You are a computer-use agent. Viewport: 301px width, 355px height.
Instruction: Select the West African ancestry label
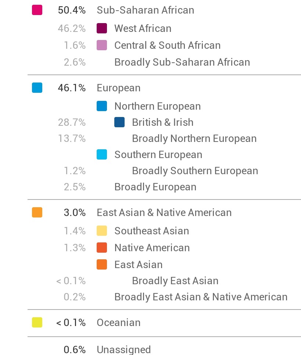(143, 28)
